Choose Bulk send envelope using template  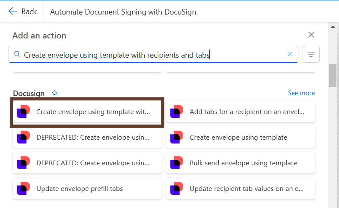click(x=243, y=163)
